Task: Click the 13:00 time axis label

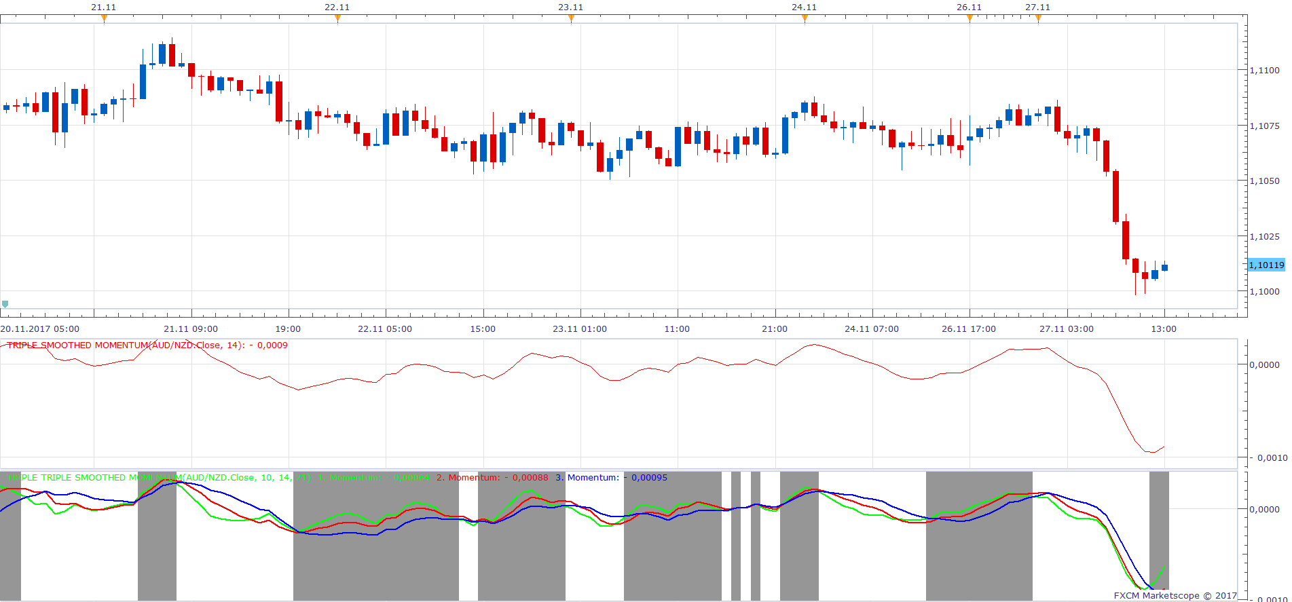Action: (1164, 328)
